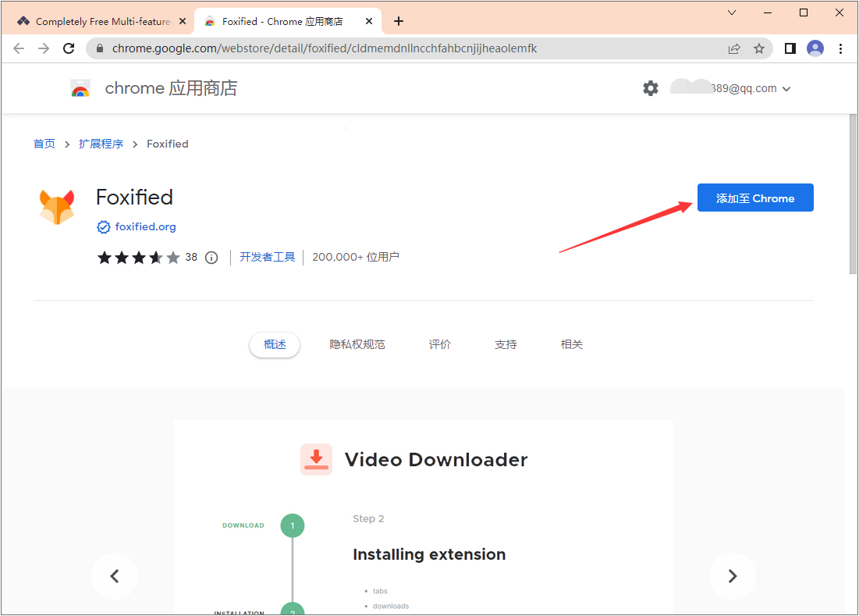The width and height of the screenshot is (859, 616).
Task: Show the next screenshot in carousel
Action: pyautogui.click(x=733, y=576)
